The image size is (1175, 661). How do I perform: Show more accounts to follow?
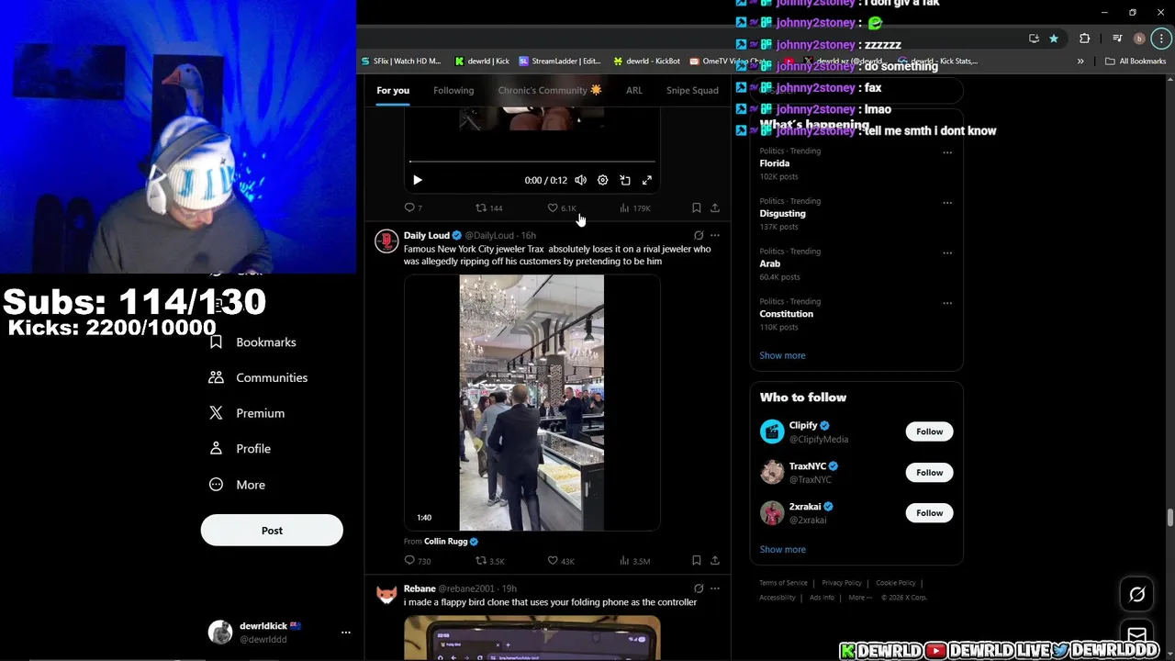(x=782, y=549)
